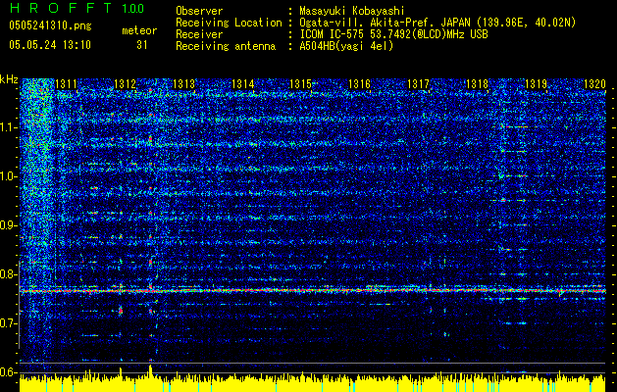Click the 1312 time marker
Screen dimensions: 617x392
(x=125, y=84)
